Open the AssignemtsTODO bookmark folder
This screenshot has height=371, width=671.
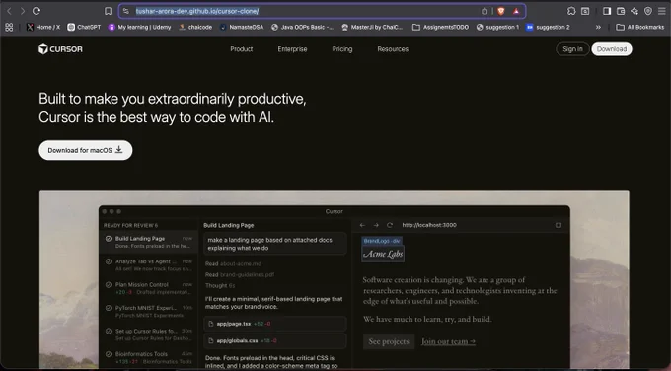440,27
